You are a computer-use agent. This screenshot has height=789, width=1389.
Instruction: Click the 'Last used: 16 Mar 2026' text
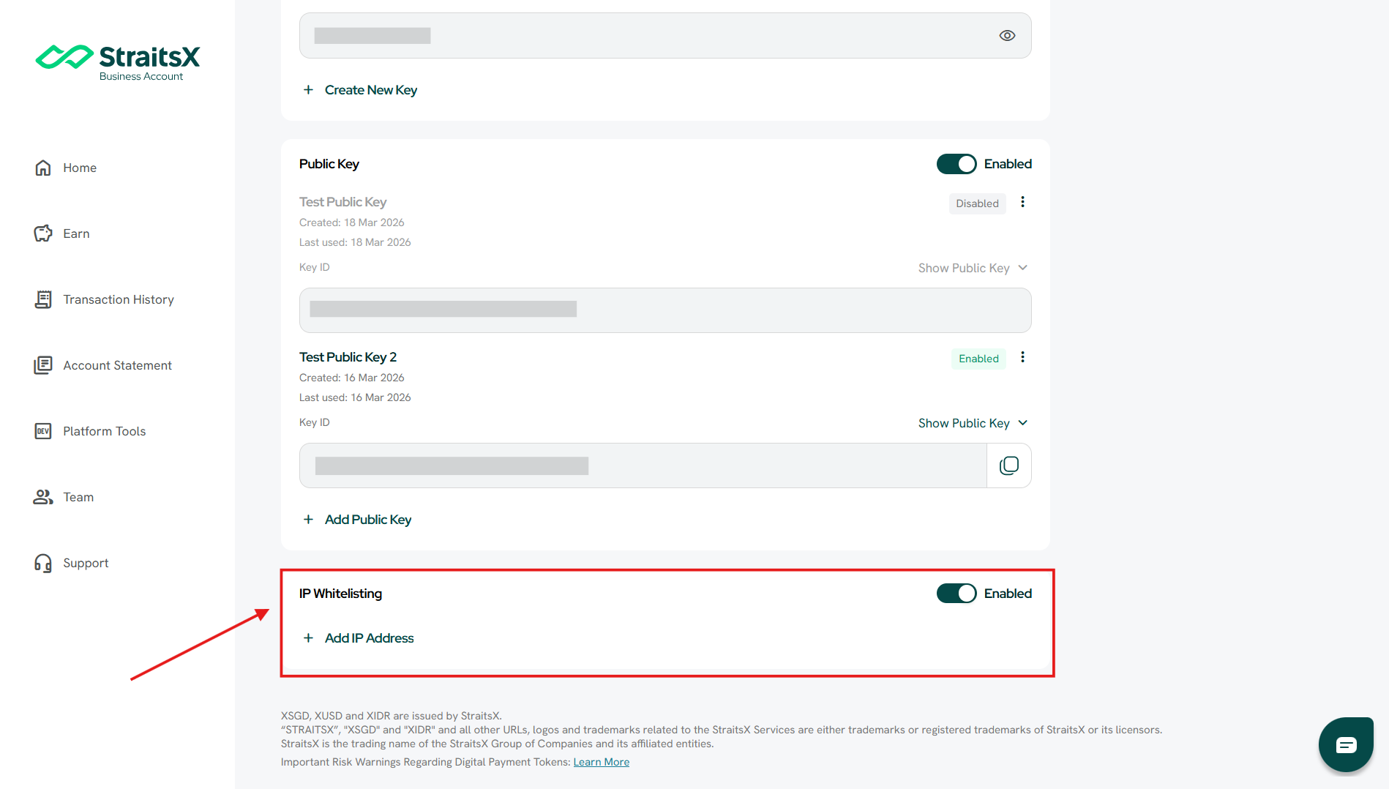click(x=355, y=397)
